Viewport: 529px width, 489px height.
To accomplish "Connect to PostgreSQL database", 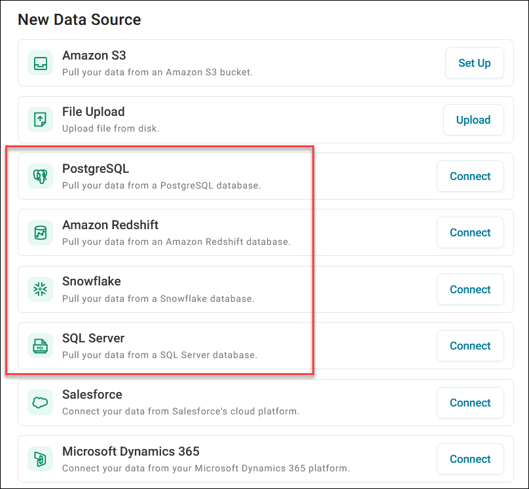I will click(470, 176).
